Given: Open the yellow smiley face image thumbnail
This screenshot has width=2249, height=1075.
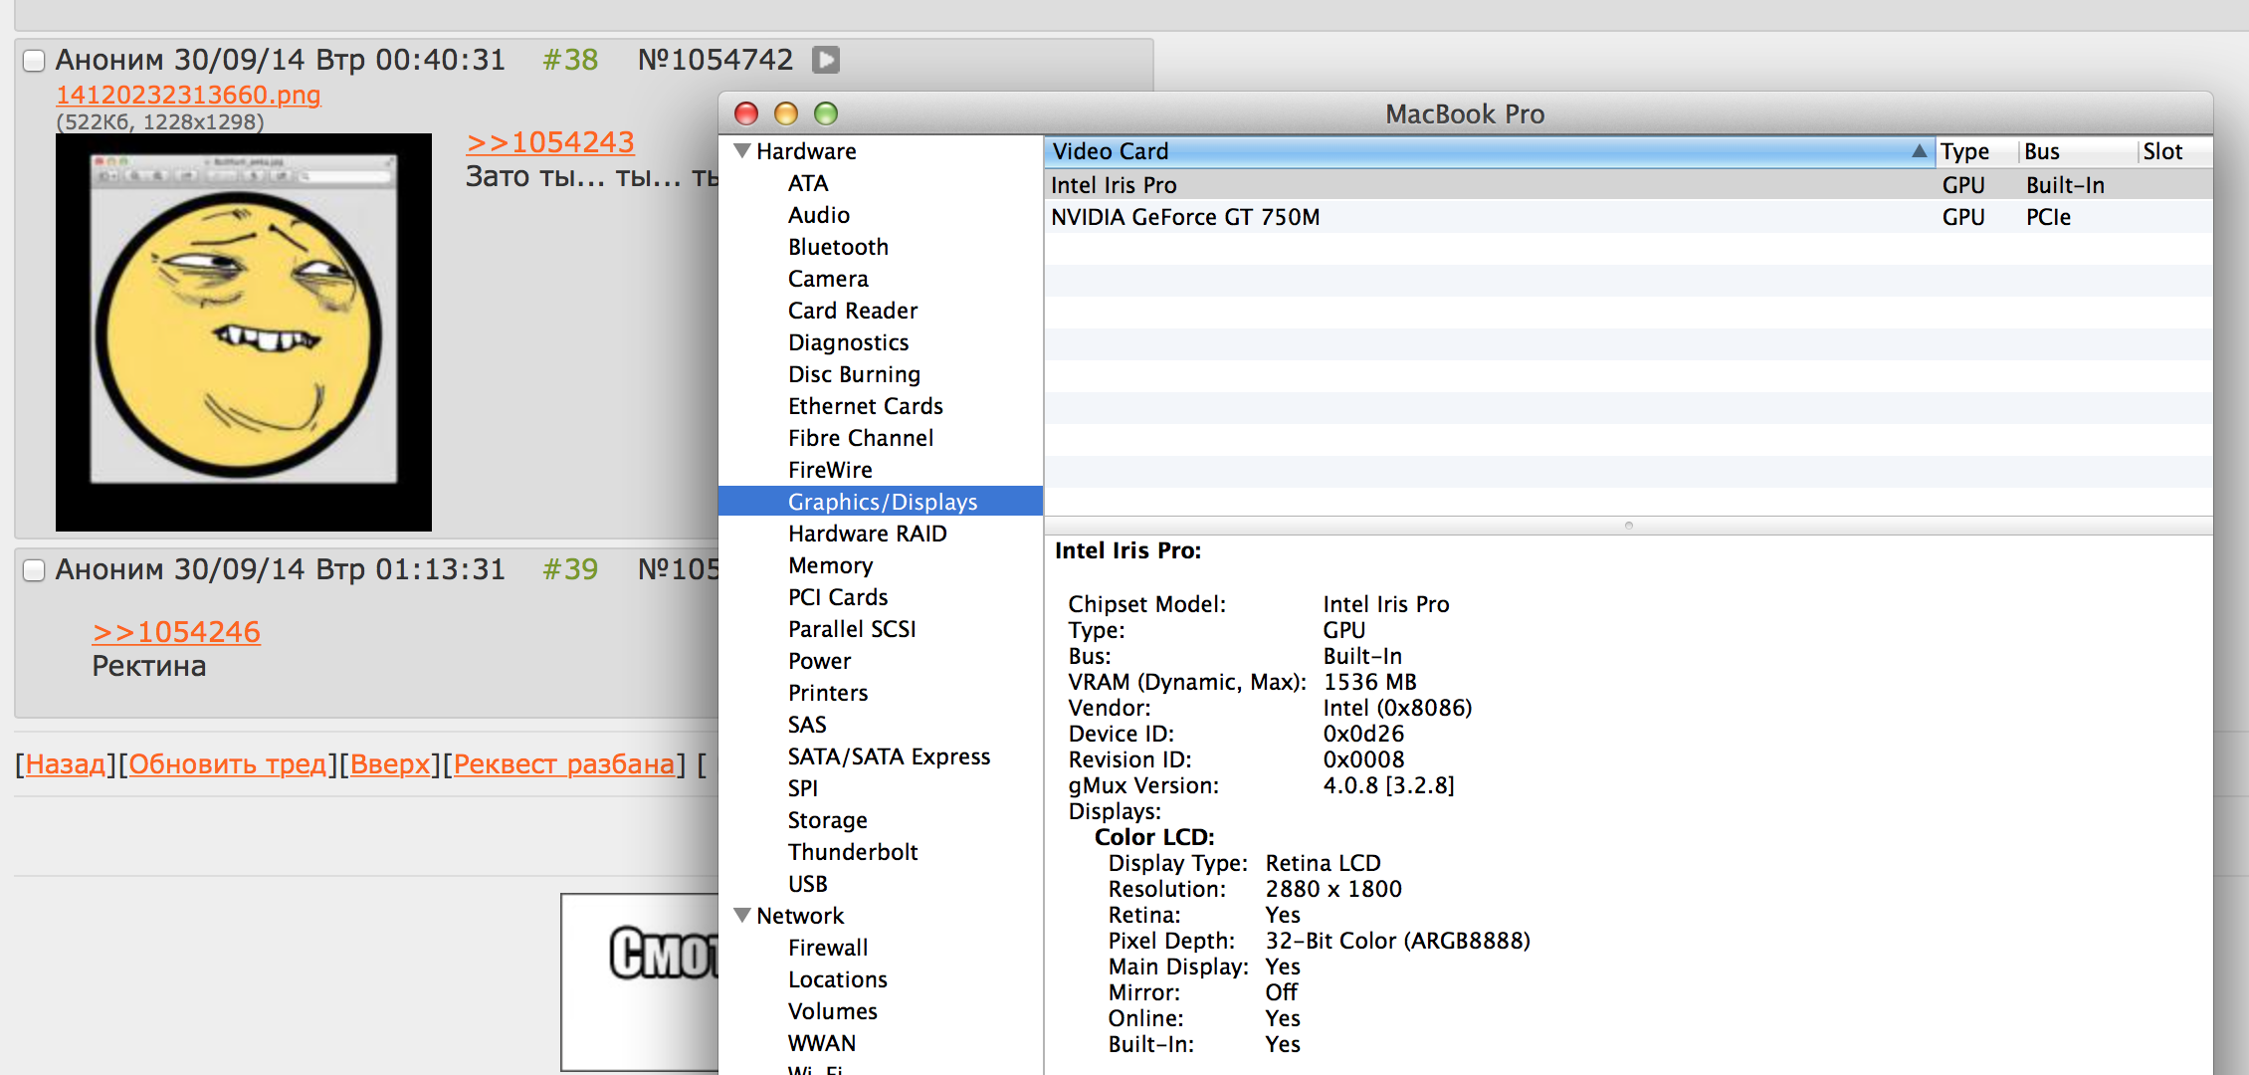Looking at the screenshot, I should point(244,332).
